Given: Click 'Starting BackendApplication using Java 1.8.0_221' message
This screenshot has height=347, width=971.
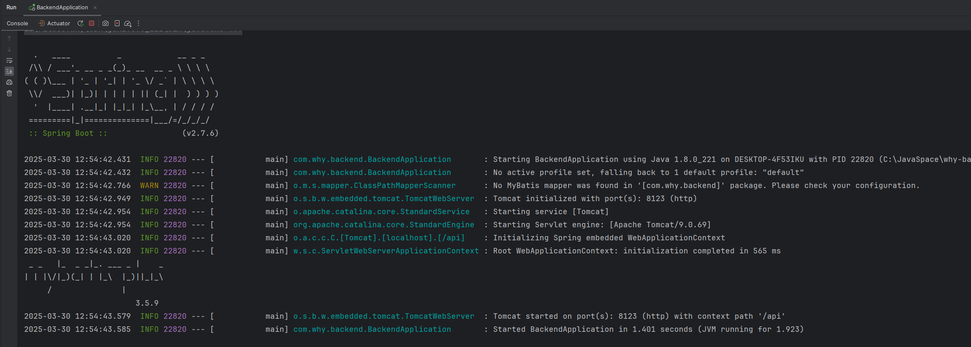Looking at the screenshot, I should (732, 159).
